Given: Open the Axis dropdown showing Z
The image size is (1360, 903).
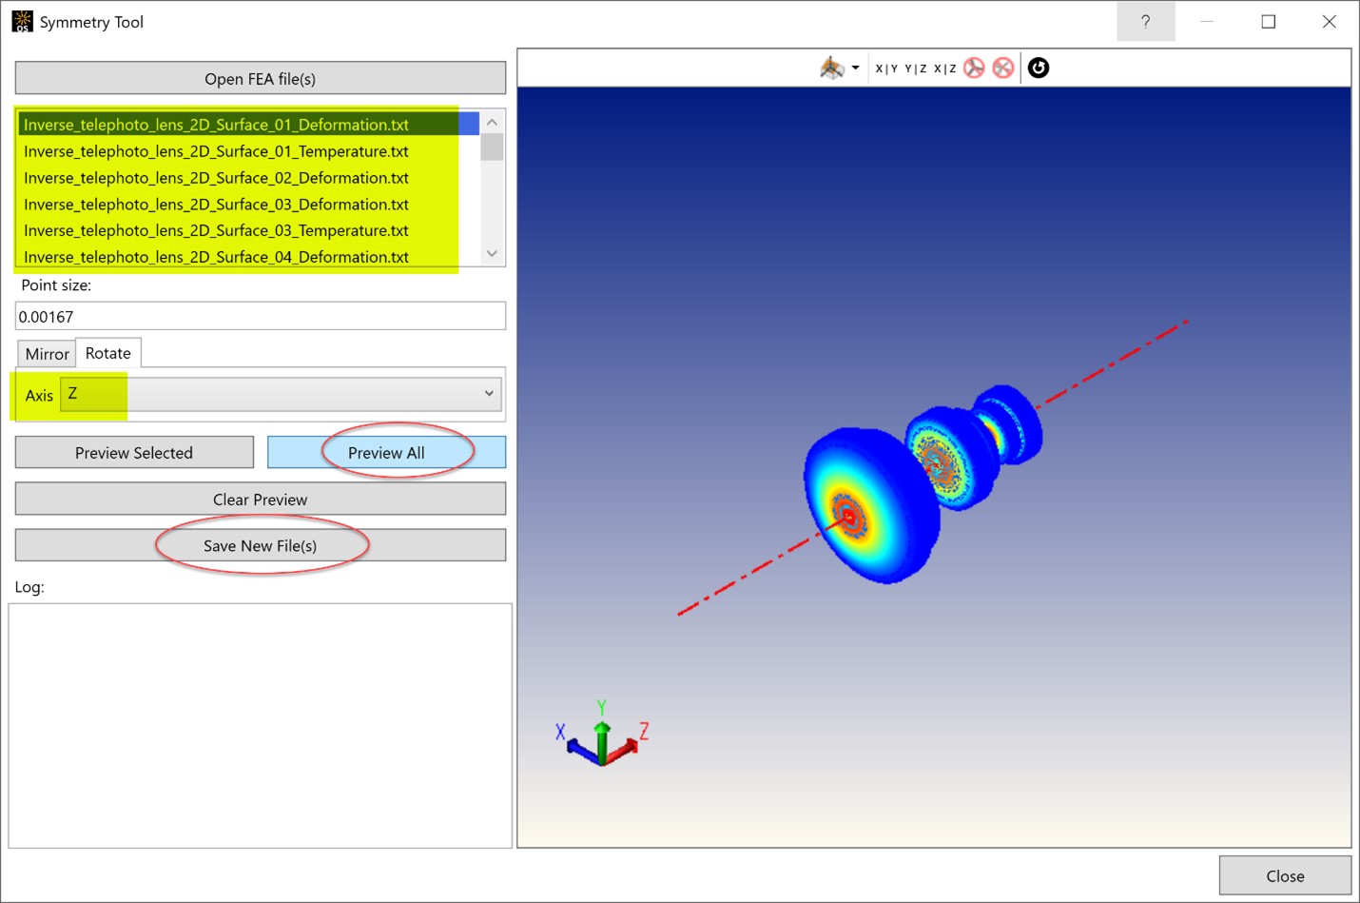Looking at the screenshot, I should 282,394.
